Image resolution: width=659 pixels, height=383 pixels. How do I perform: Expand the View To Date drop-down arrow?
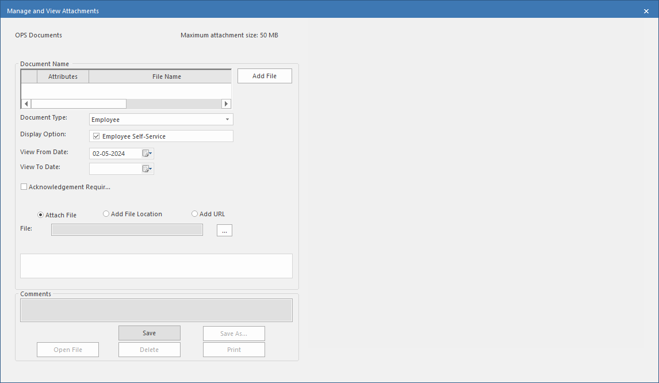[151, 168]
